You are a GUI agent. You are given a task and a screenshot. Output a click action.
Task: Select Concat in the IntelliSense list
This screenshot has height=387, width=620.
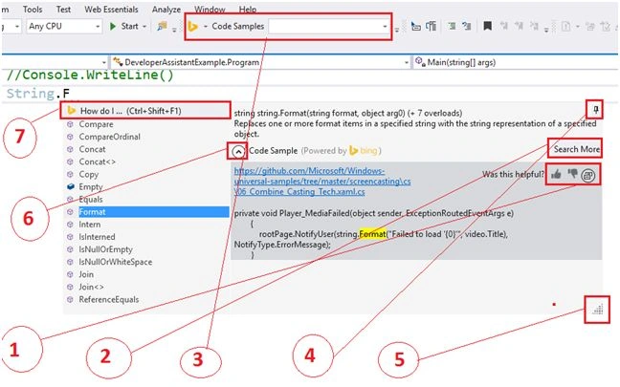(92, 149)
